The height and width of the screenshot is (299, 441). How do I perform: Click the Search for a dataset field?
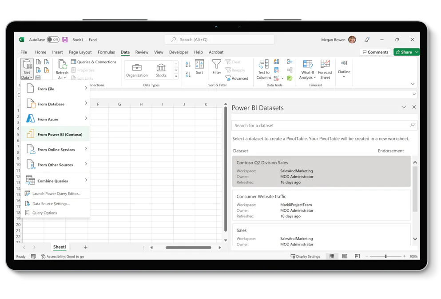[324, 125]
